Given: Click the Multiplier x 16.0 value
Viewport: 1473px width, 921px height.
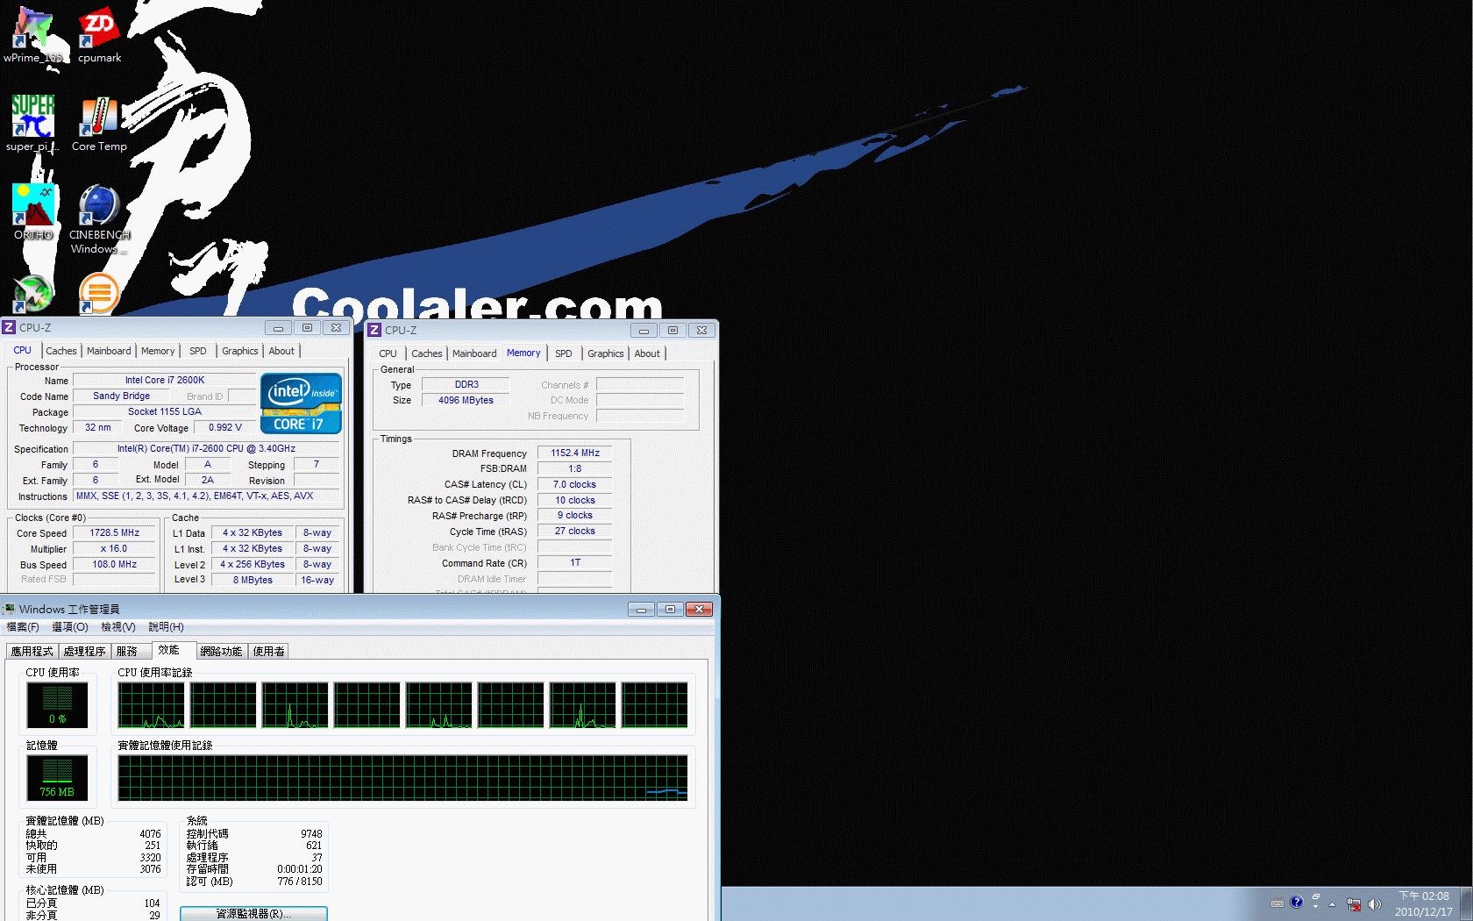Looking at the screenshot, I should click(115, 548).
